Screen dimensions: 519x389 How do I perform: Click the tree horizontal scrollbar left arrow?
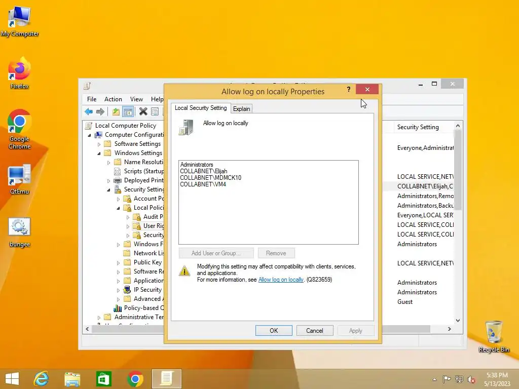point(87,329)
